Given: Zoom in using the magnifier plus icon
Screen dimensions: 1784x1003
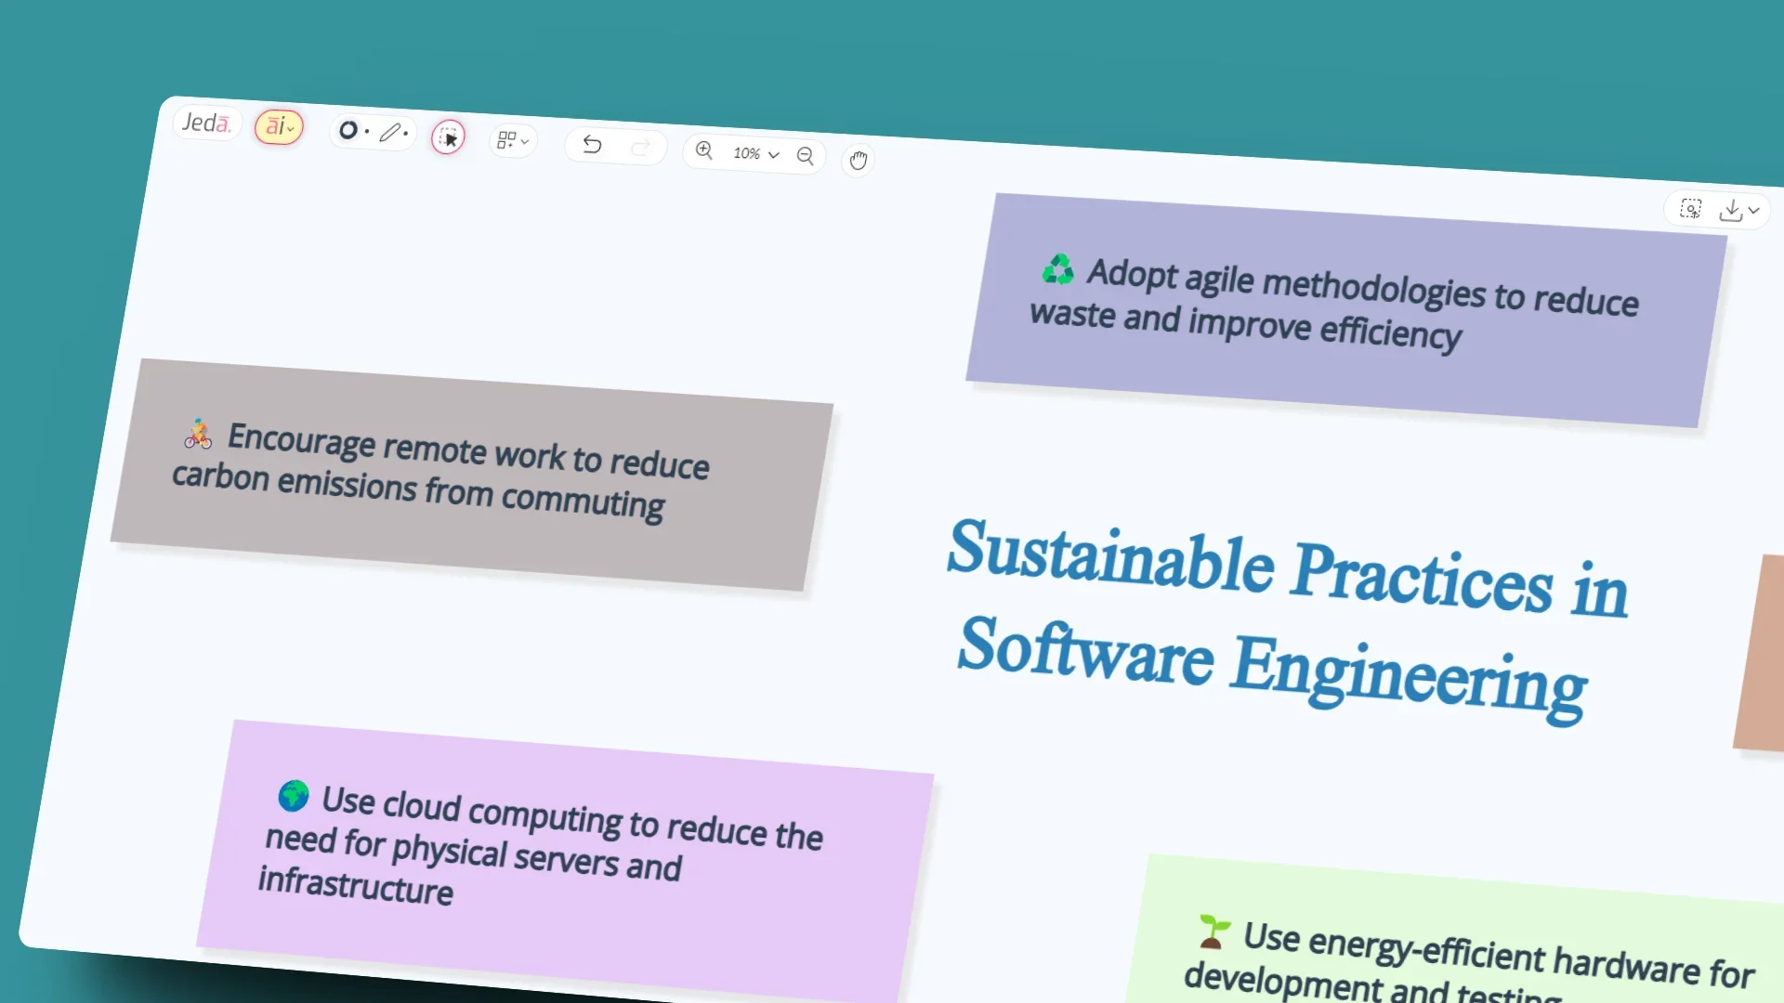Looking at the screenshot, I should pyautogui.click(x=704, y=150).
